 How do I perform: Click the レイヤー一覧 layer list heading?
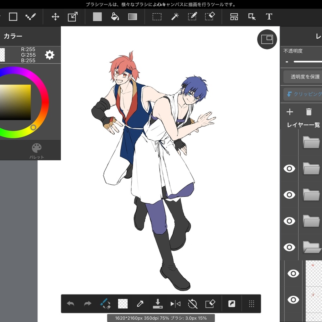click(x=303, y=125)
